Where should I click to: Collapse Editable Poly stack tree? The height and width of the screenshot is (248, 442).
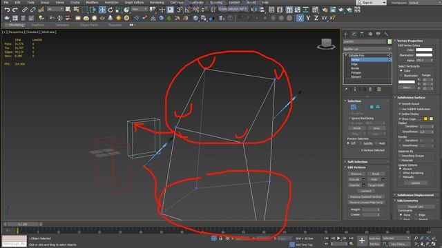pos(346,55)
